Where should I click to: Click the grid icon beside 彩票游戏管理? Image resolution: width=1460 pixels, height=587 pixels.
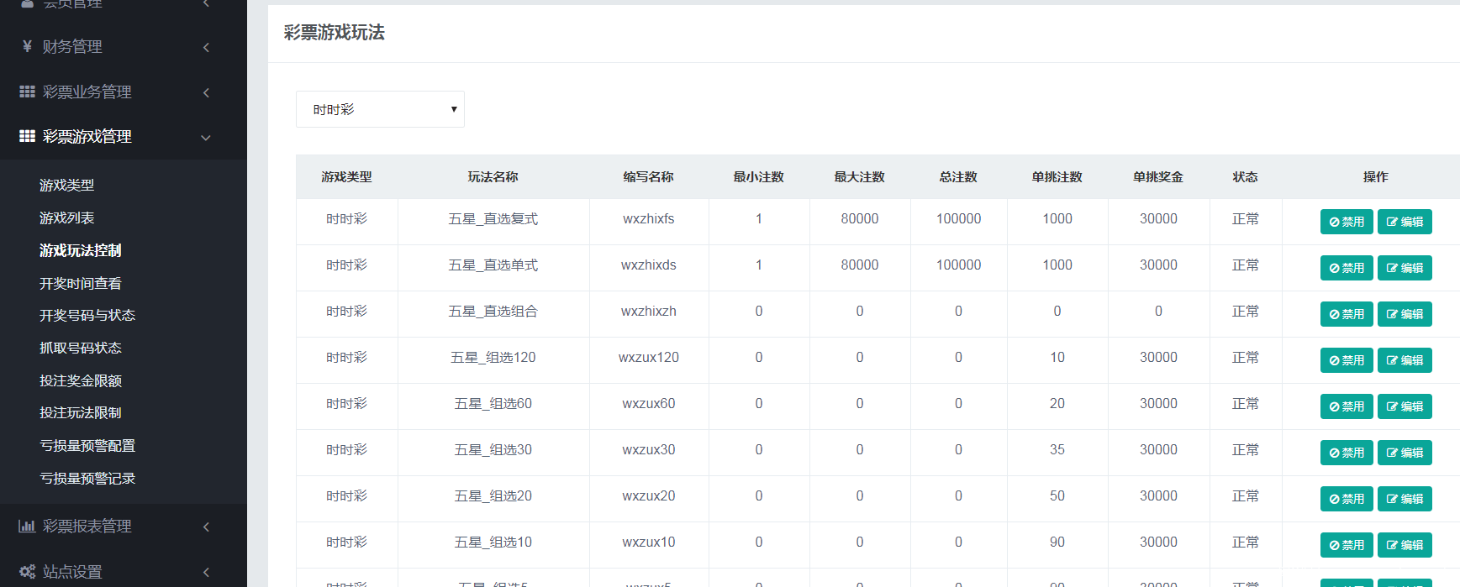27,136
